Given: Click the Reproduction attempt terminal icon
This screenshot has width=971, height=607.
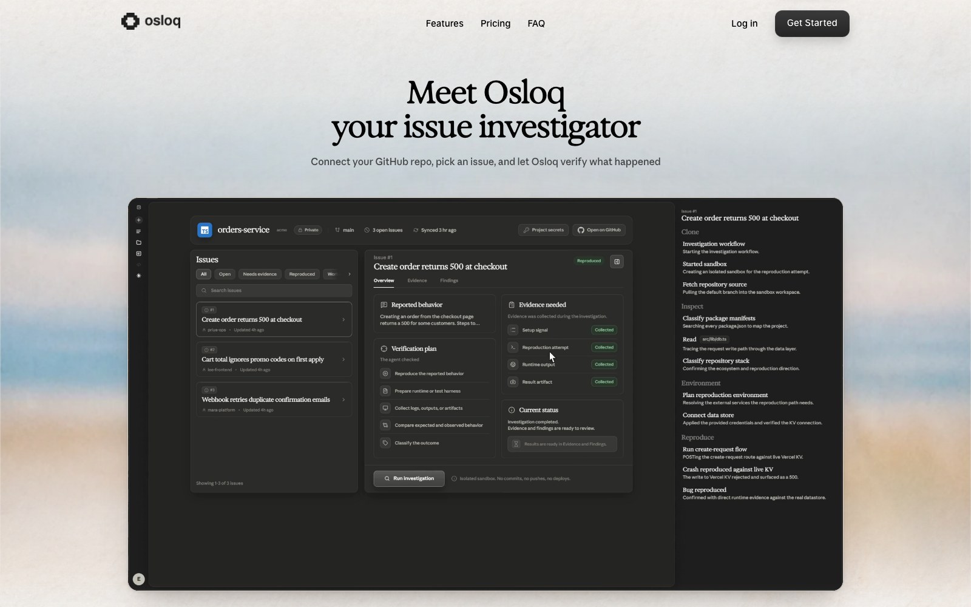Looking at the screenshot, I should 513,347.
